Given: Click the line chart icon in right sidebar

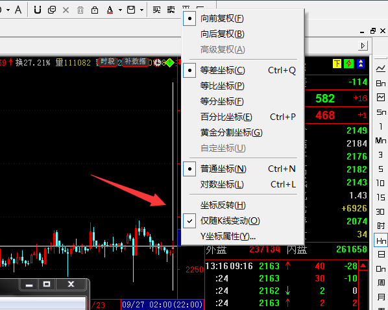Looking at the screenshot, I should coord(381,69).
